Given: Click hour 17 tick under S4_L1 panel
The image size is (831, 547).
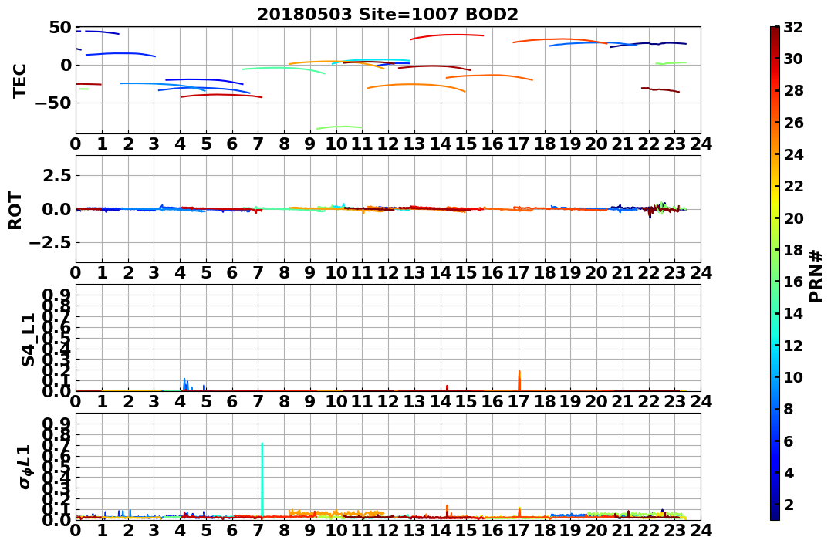Looking at the screenshot, I should (519, 401).
